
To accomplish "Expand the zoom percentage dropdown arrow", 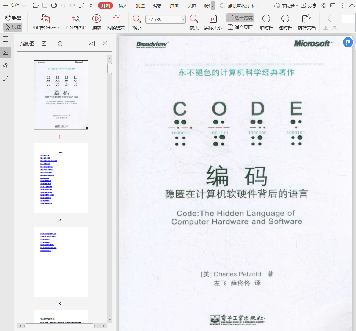I will point(183,19).
